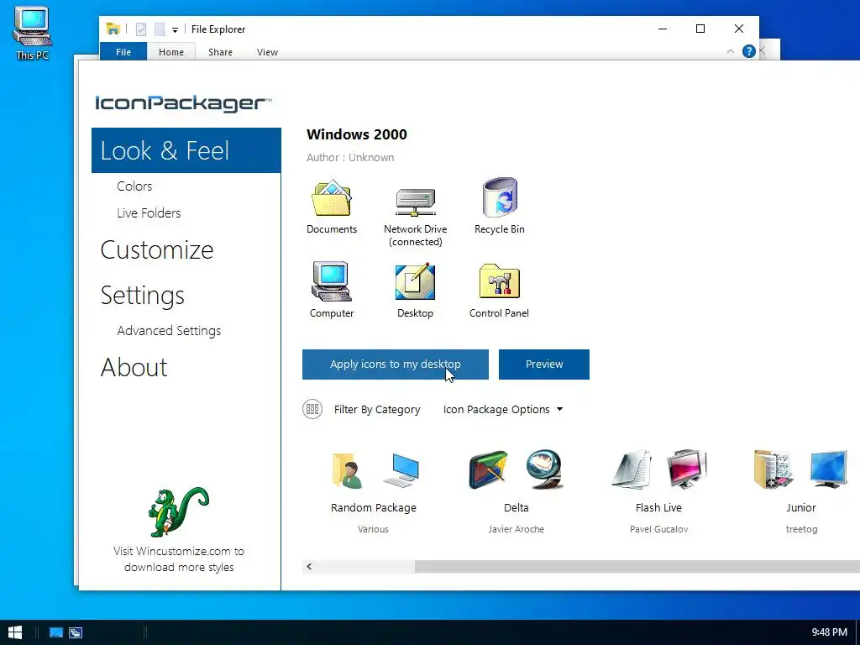
Task: Click Apply icons to my desktop
Action: click(396, 364)
